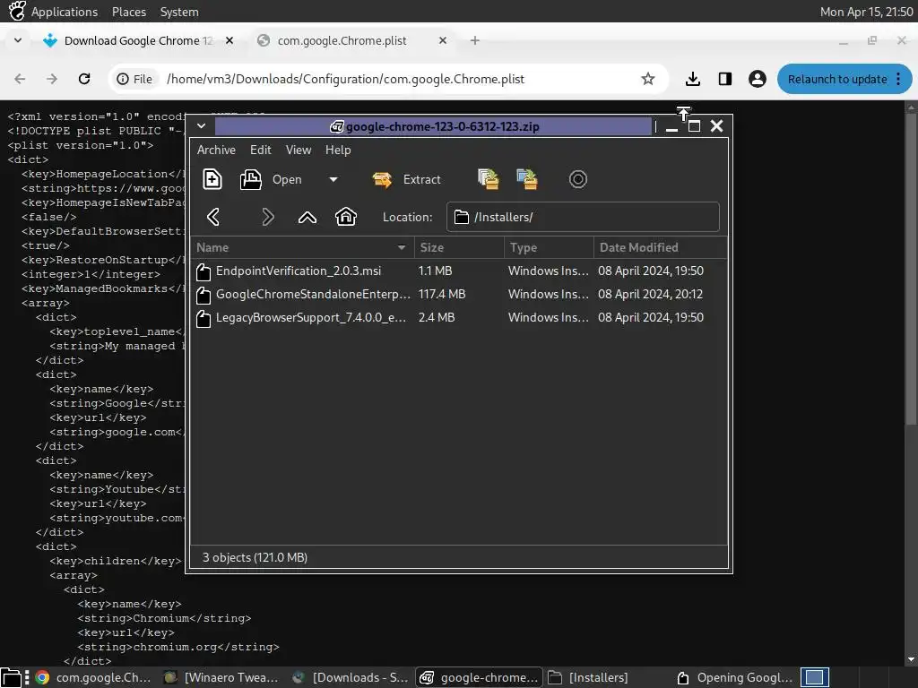Sort files by Type column header
This screenshot has width=918, height=688.
click(549, 247)
